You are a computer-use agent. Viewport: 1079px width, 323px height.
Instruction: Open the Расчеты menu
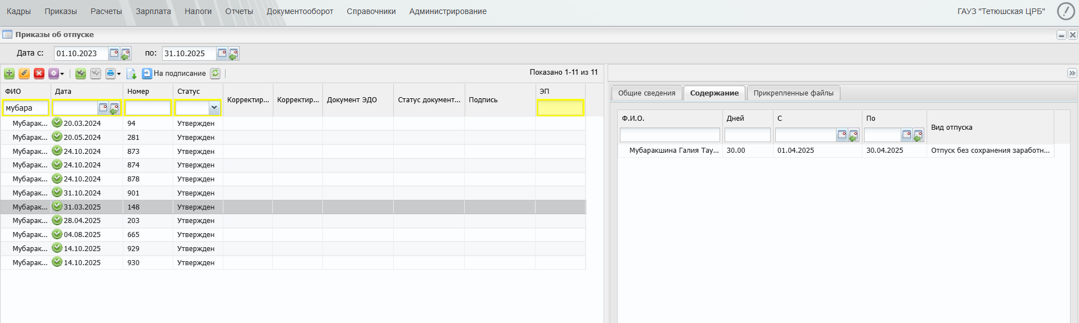(106, 11)
